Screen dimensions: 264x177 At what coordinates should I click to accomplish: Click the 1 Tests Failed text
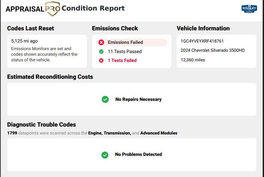tap(122, 60)
